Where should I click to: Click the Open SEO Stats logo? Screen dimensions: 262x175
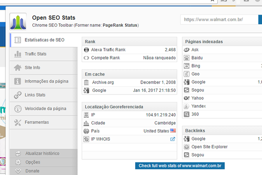[x=18, y=21]
